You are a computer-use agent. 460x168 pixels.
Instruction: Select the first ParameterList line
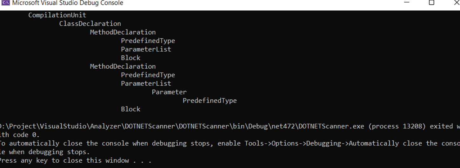tap(146, 49)
